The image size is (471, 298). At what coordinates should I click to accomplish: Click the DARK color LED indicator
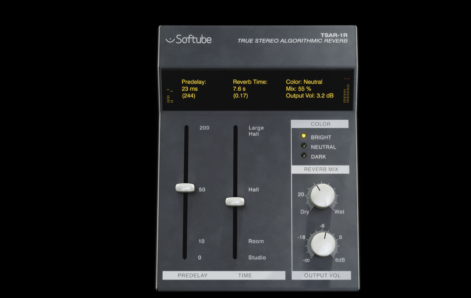(x=303, y=155)
